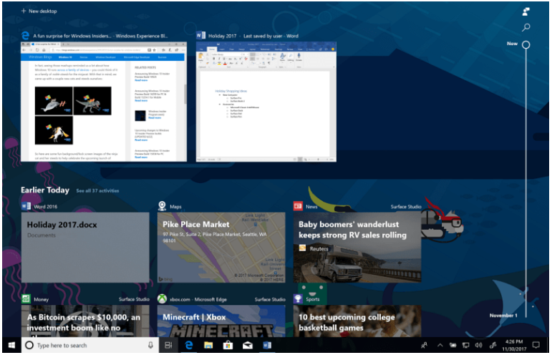This screenshot has width=552, height=355.
Task: Click the November 1 timeline label
Action: pos(503,316)
